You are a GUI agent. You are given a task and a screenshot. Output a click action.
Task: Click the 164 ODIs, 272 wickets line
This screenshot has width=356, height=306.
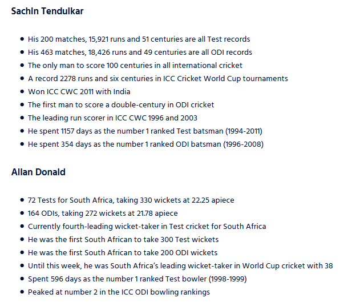click(103, 214)
